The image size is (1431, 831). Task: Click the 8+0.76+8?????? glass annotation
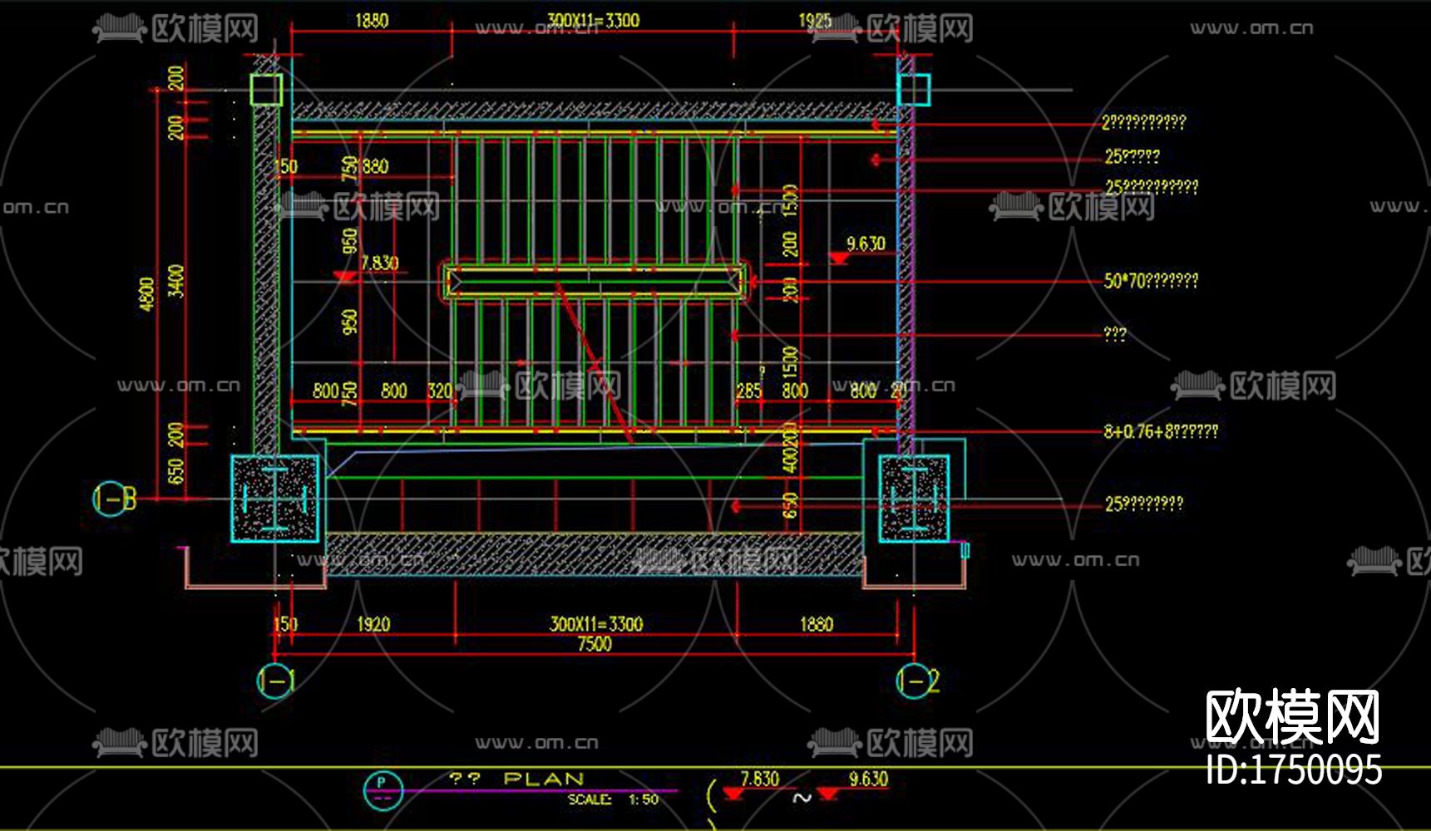pos(1161,431)
